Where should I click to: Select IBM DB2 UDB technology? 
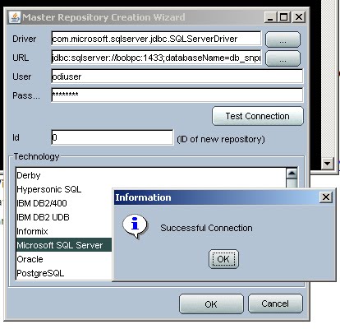pyautogui.click(x=64, y=217)
